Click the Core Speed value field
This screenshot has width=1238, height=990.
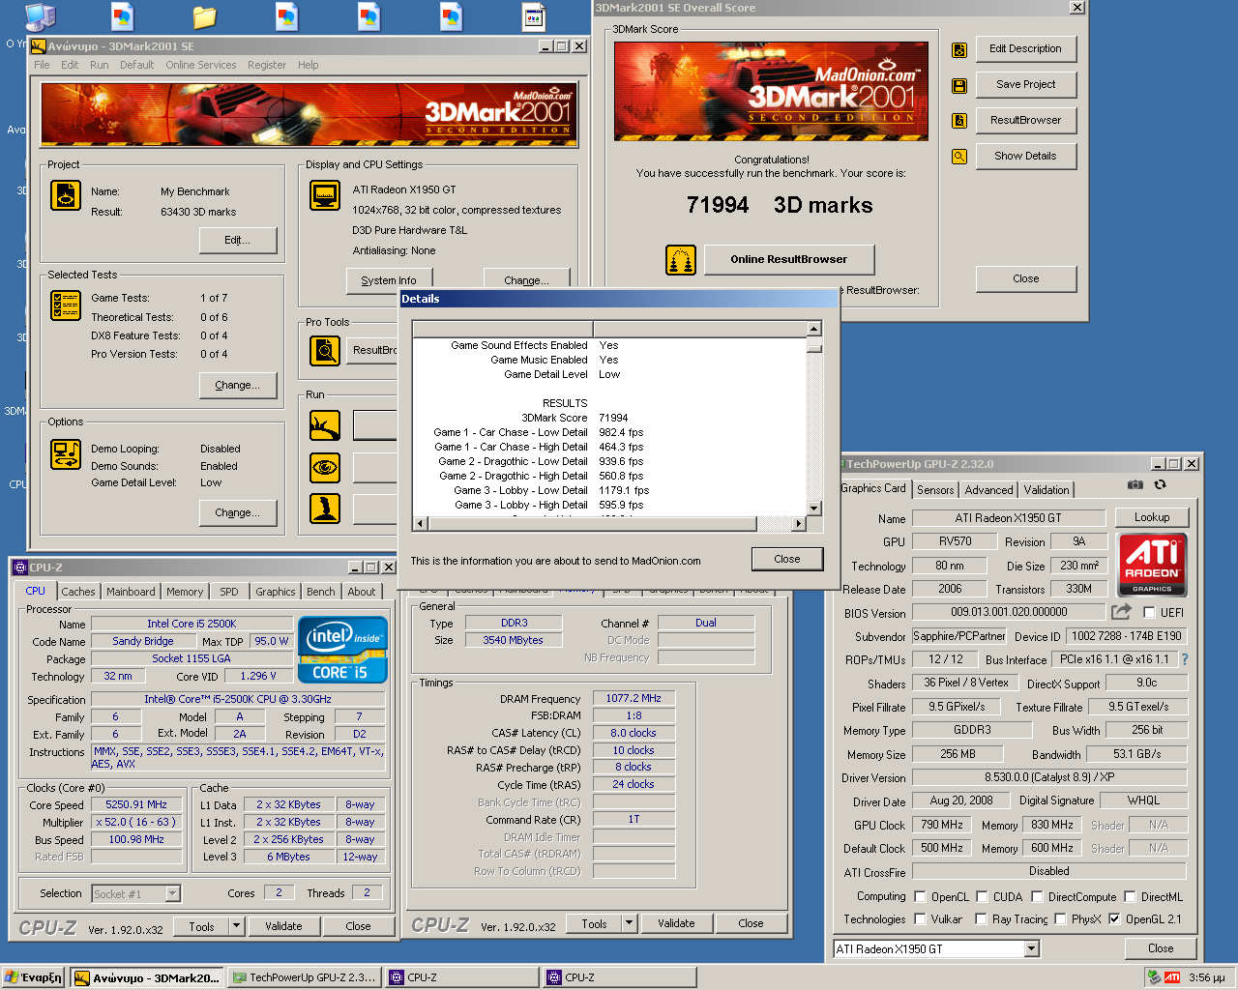136,804
